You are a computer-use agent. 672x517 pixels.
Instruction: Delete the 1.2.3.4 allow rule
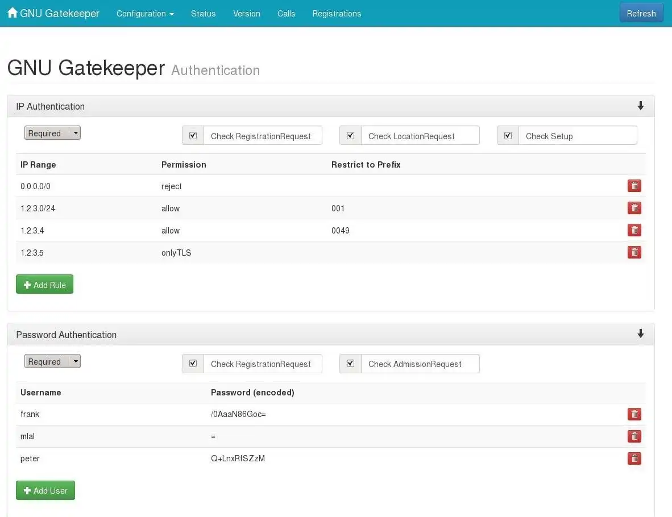[x=634, y=231]
